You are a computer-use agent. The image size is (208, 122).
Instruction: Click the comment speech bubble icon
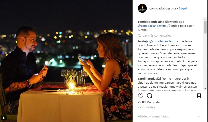[x=149, y=96]
